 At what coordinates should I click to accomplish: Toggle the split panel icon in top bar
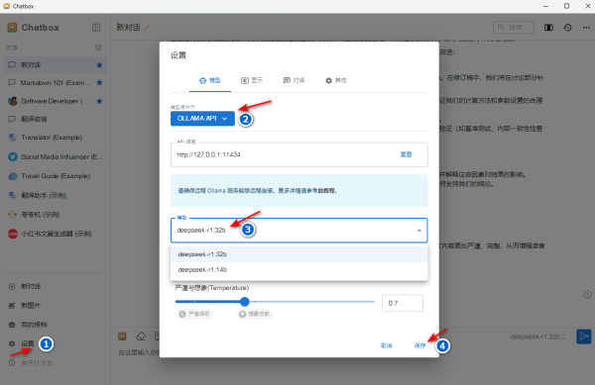(548, 28)
